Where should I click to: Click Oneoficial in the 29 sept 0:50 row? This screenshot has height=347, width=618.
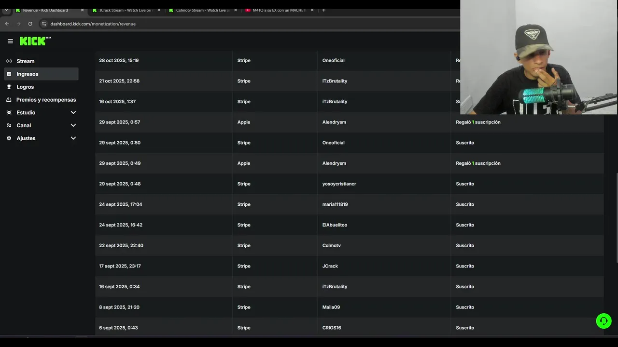pyautogui.click(x=333, y=143)
